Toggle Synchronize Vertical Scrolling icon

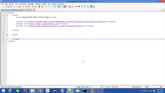tap(52, 7)
